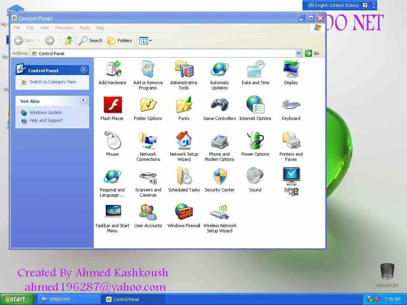This screenshot has width=407, height=305.
Task: Click the Search toolbar button
Action: (91, 41)
